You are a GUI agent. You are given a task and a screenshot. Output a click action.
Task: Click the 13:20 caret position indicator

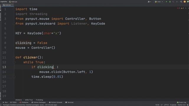(157, 105)
